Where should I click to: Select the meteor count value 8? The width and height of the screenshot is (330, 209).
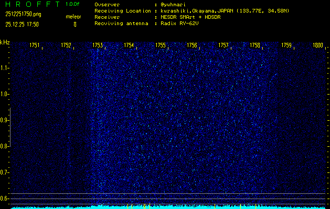(x=75, y=25)
